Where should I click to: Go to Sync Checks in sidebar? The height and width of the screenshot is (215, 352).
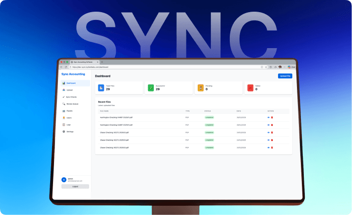pyautogui.click(x=75, y=97)
